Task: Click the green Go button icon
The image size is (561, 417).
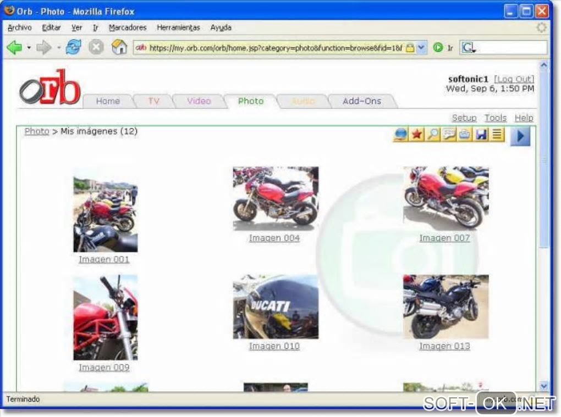Action: [438, 48]
